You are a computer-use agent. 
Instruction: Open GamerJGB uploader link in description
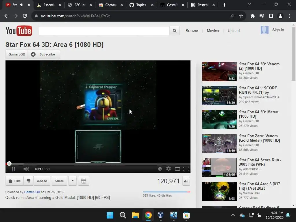32,192
